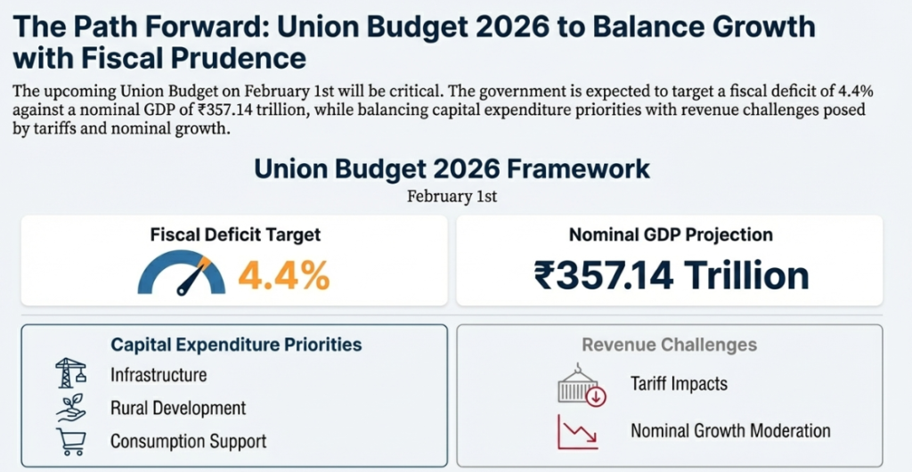Click the Rural Development label

click(178, 408)
